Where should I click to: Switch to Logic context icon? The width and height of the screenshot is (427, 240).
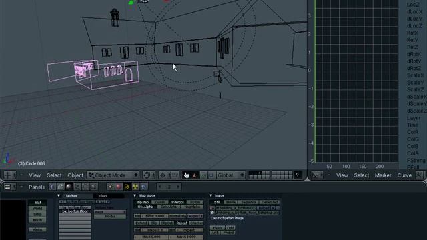coord(52,187)
